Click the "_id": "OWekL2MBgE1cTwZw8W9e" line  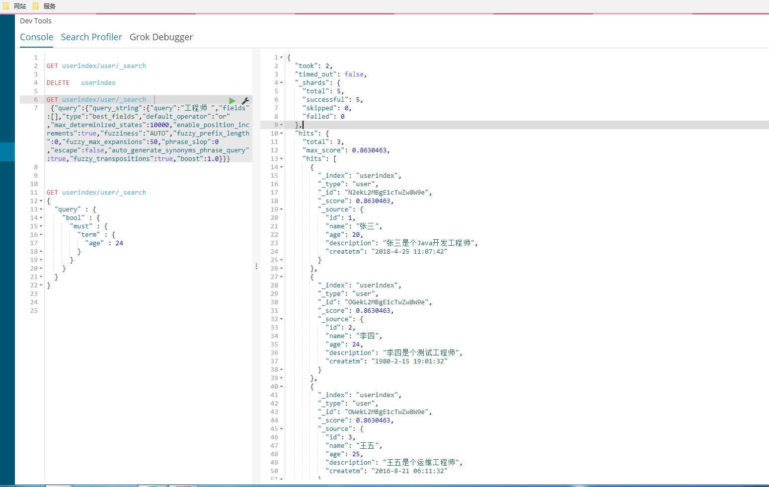(375, 412)
